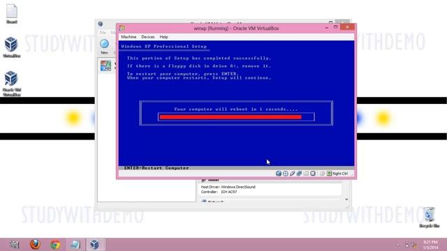
Task: Close the winxp VirtualBox window
Action: (x=347, y=27)
